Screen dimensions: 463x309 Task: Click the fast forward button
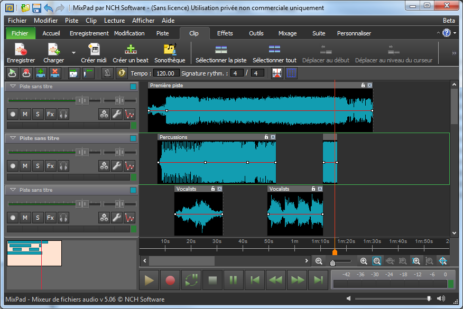click(x=298, y=280)
